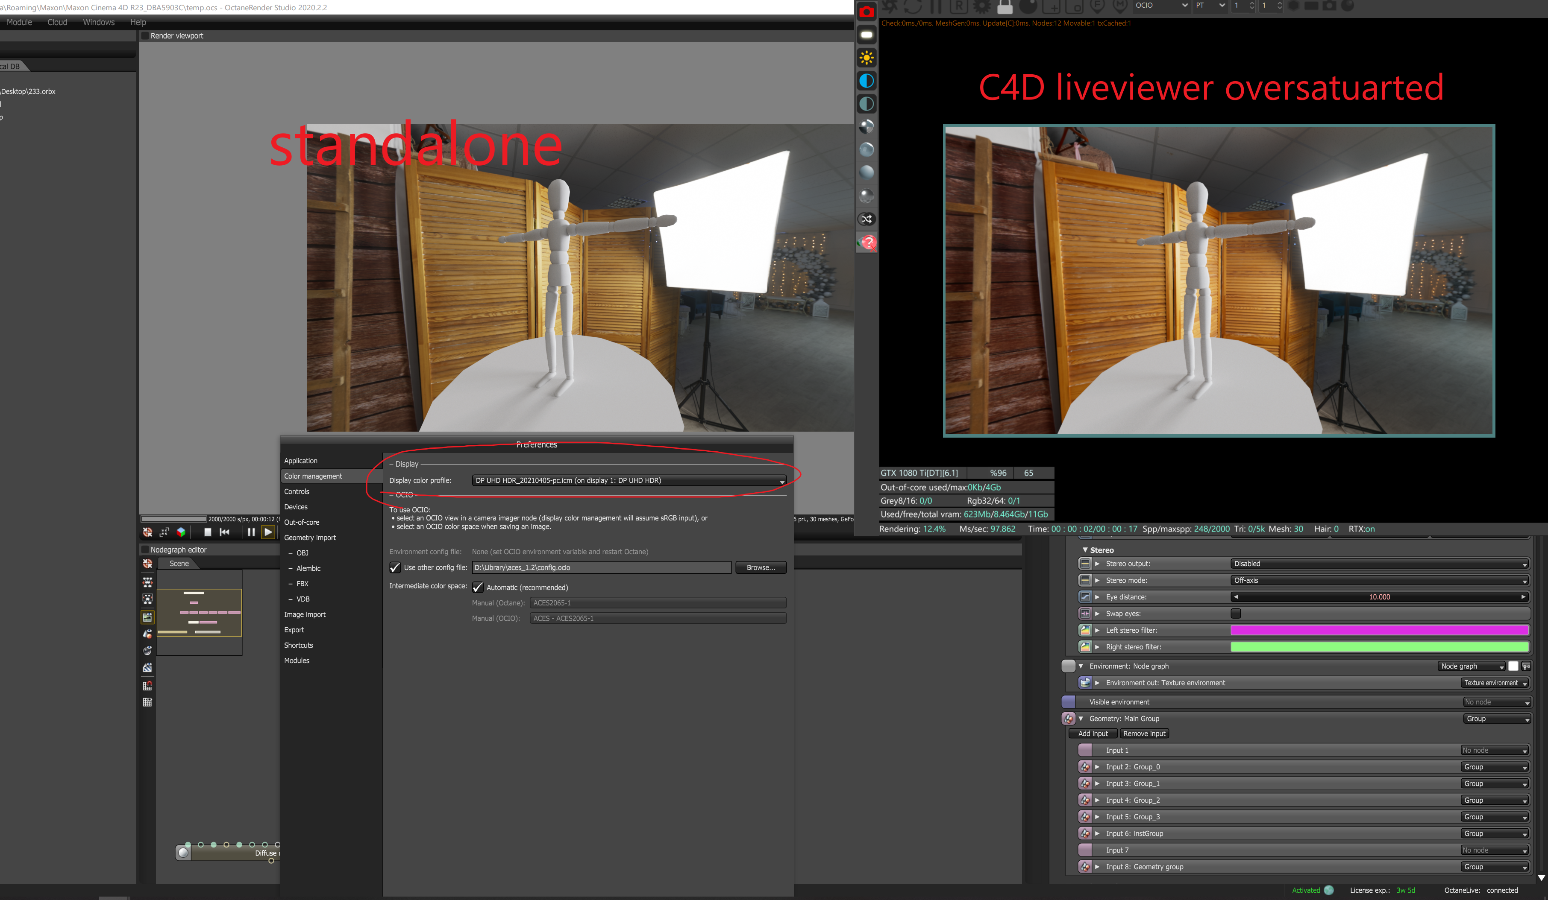Click the Add input button

pyautogui.click(x=1093, y=733)
